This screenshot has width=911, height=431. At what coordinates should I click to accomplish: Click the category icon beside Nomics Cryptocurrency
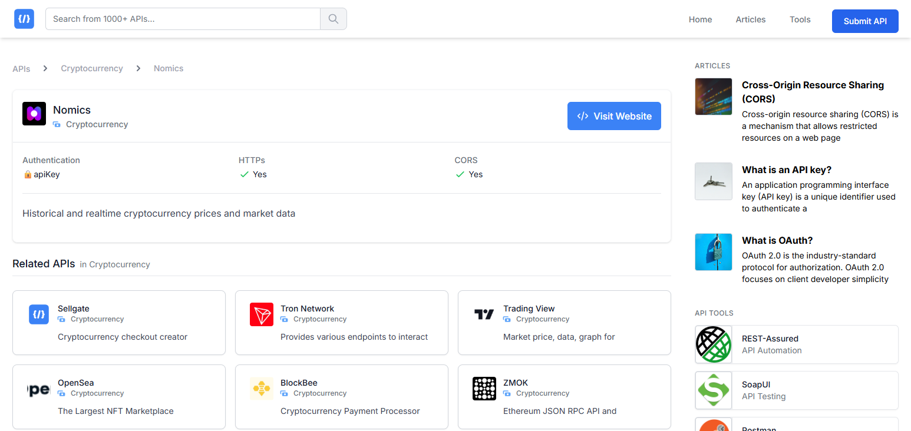pyautogui.click(x=57, y=125)
